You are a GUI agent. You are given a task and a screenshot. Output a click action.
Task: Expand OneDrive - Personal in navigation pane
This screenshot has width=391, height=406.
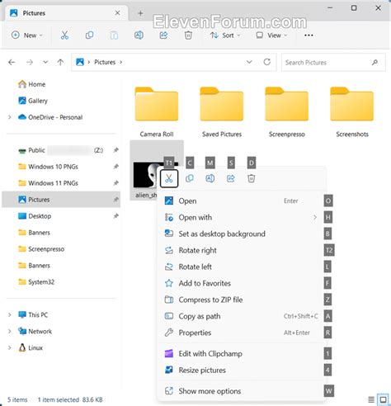point(10,117)
